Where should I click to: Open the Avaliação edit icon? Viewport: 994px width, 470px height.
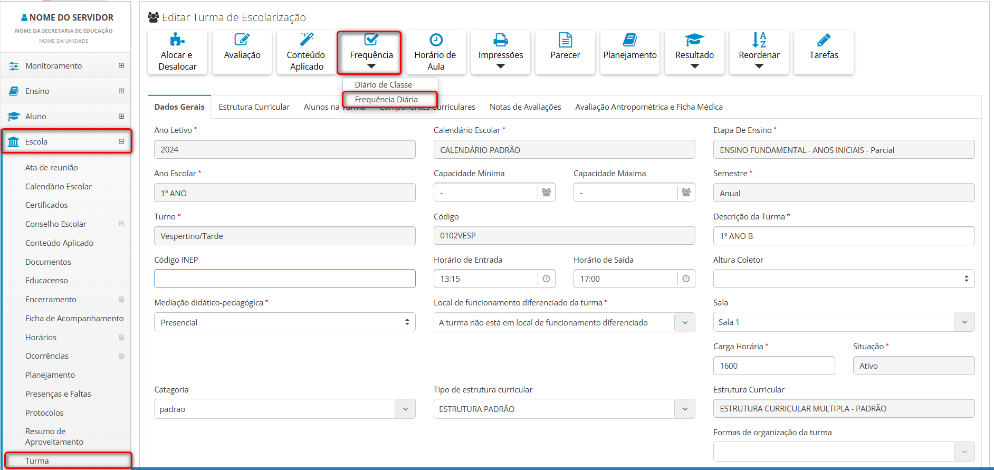coord(242,40)
